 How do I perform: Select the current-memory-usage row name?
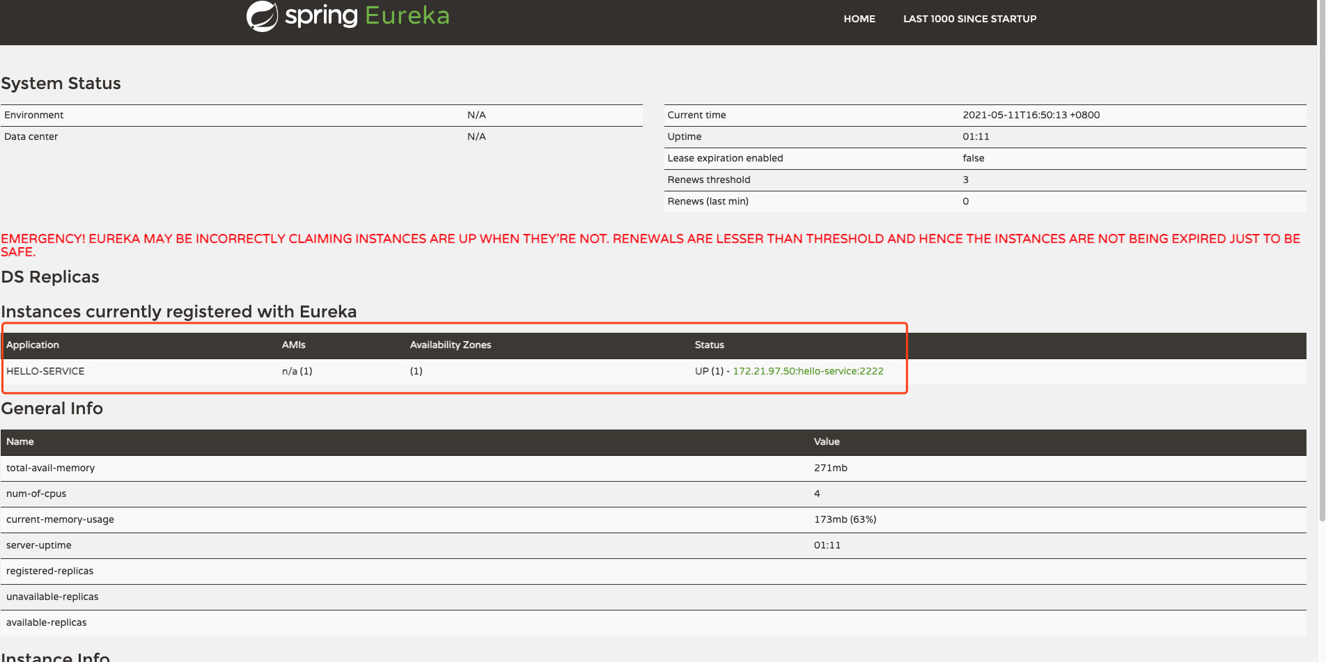(60, 519)
